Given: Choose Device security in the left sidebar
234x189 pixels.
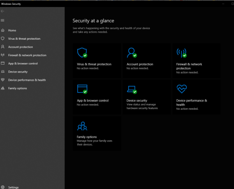Looking at the screenshot, I should pos(18,72).
